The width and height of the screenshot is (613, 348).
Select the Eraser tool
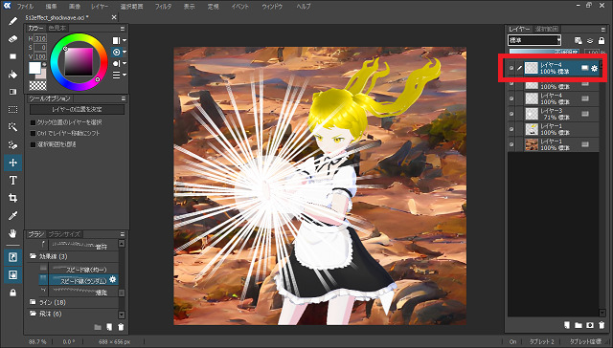12,39
